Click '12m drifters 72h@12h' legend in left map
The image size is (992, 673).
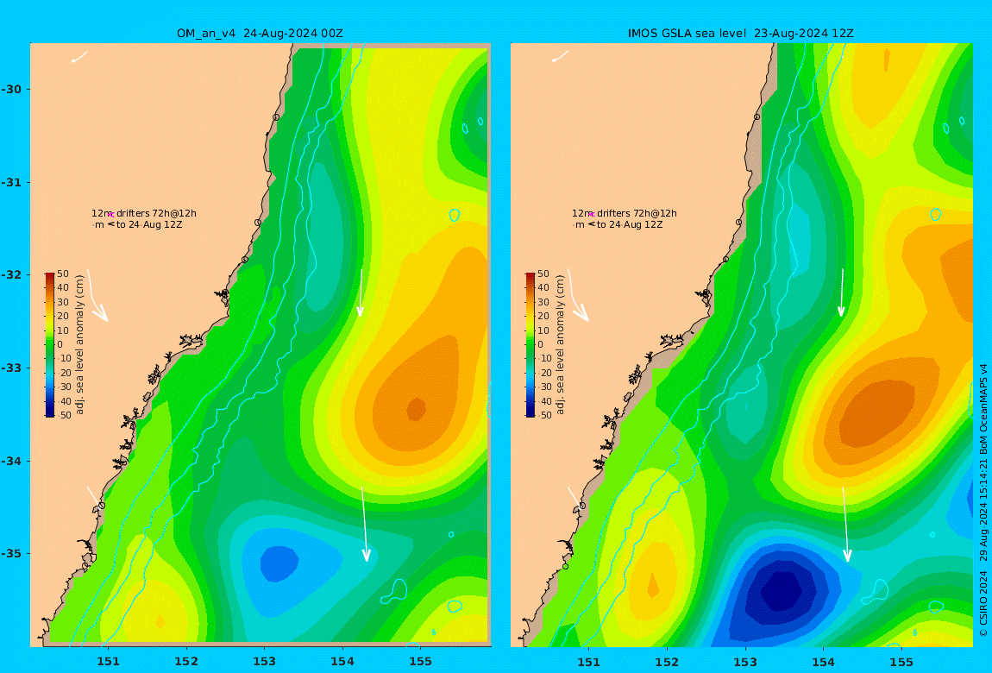(143, 213)
